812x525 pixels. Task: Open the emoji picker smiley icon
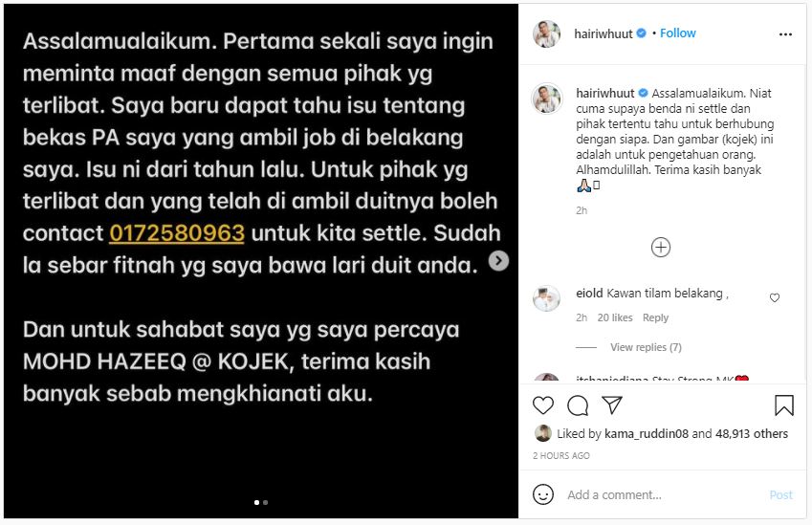[x=542, y=494]
